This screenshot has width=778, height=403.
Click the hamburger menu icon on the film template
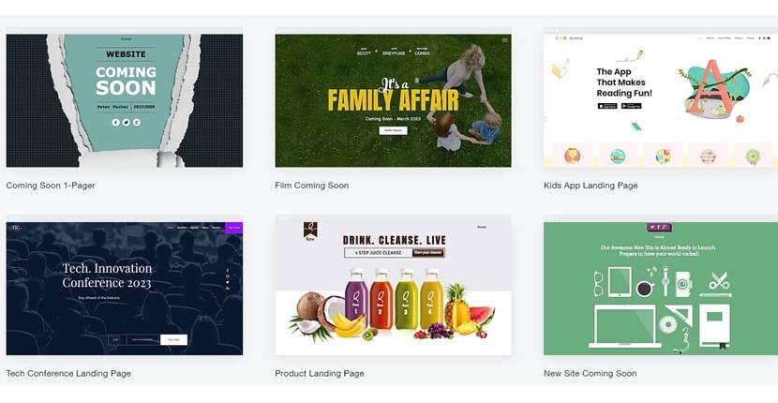coord(504,40)
